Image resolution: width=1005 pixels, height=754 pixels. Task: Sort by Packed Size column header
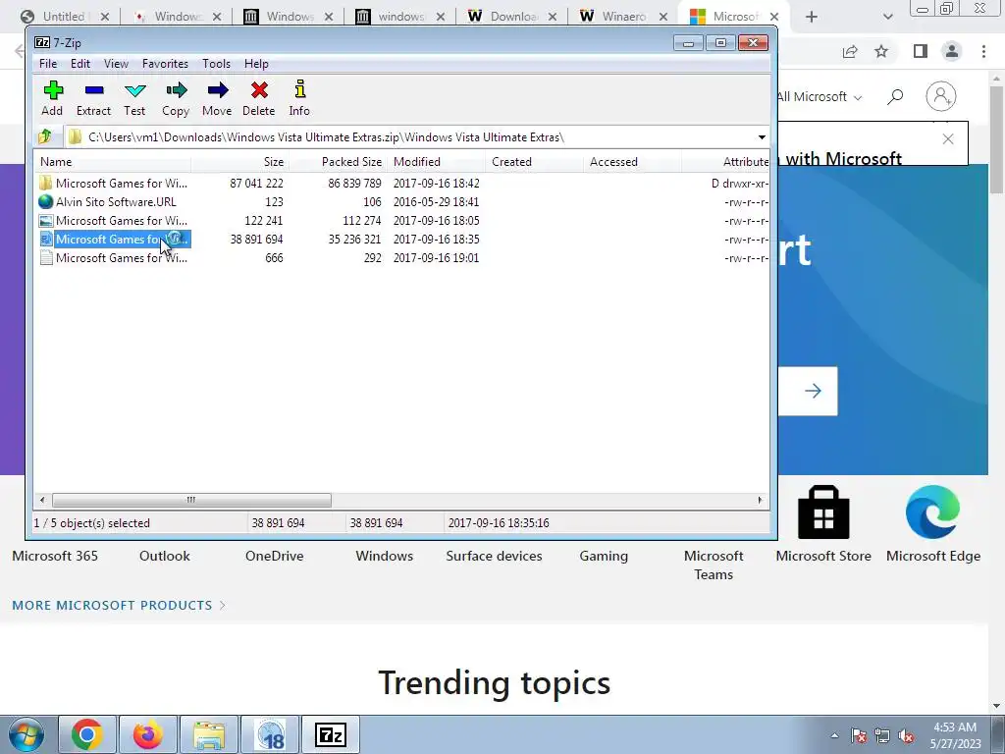tap(338, 162)
